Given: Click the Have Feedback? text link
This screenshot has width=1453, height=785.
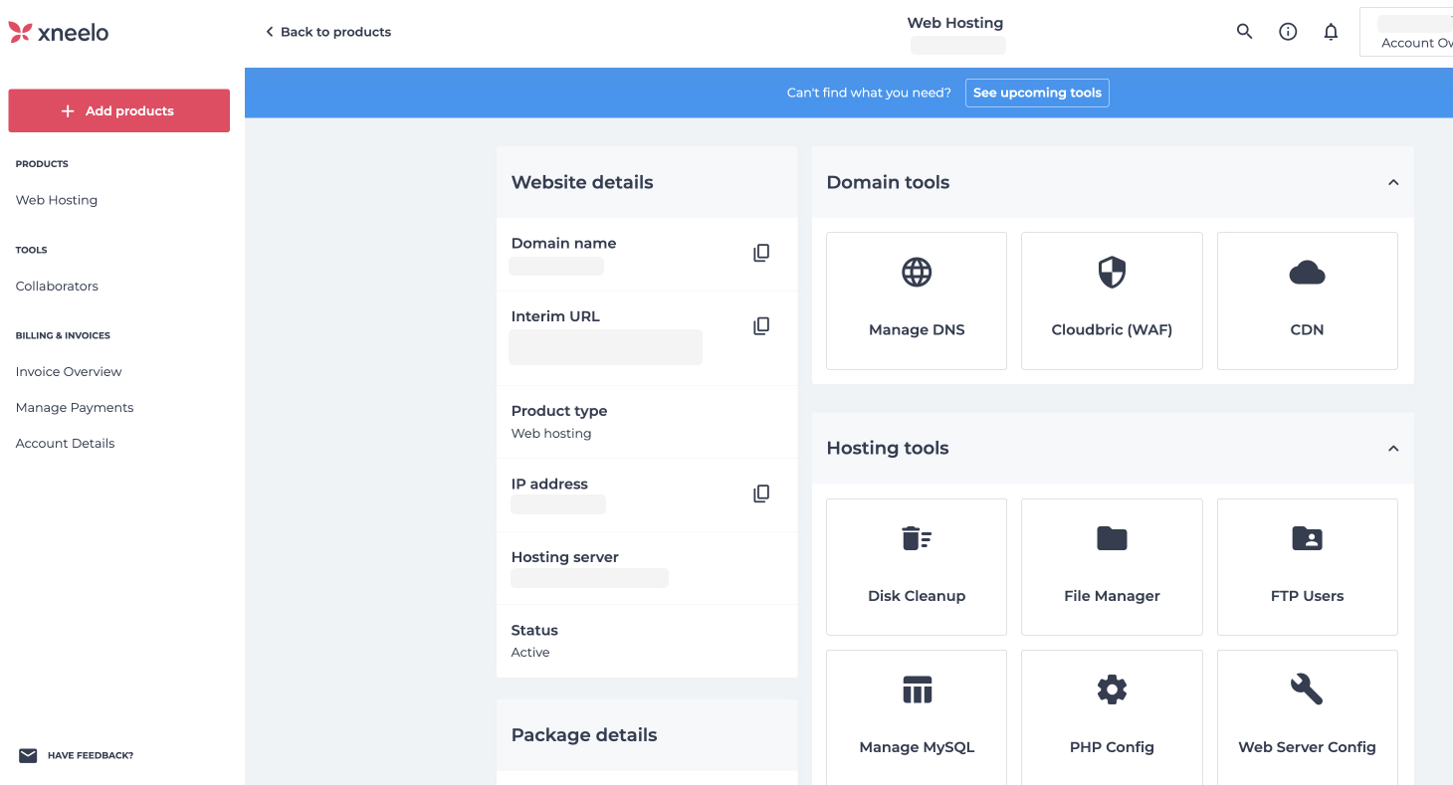Looking at the screenshot, I should (x=91, y=755).
